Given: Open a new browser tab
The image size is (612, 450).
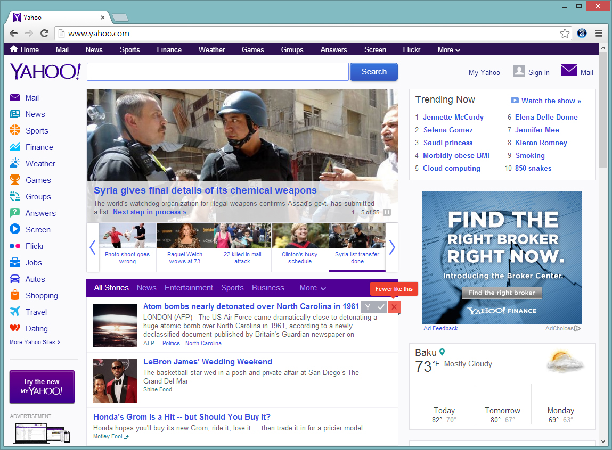Looking at the screenshot, I should 120,18.
